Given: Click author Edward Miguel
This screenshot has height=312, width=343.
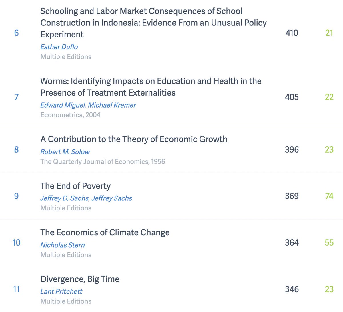Looking at the screenshot, I should point(63,105).
